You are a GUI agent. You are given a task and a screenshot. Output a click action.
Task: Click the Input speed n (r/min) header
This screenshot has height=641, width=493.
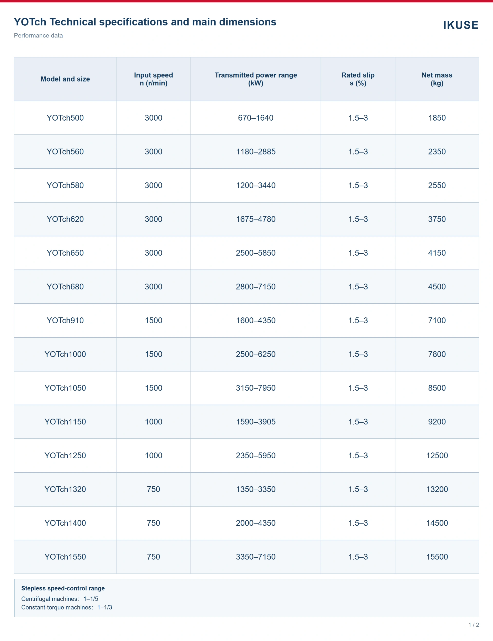154,79
